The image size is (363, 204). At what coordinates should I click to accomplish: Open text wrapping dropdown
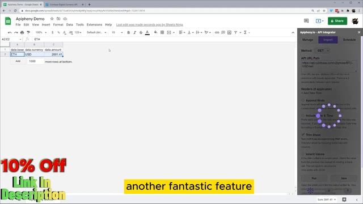click(199, 33)
